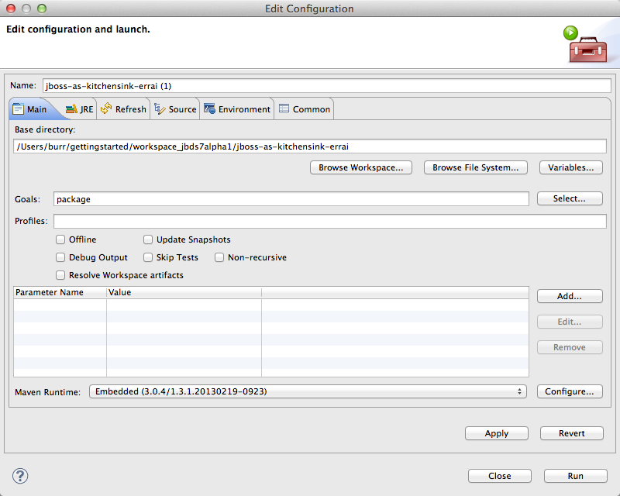Click the Base directory field
The image size is (620, 496).
310,146
